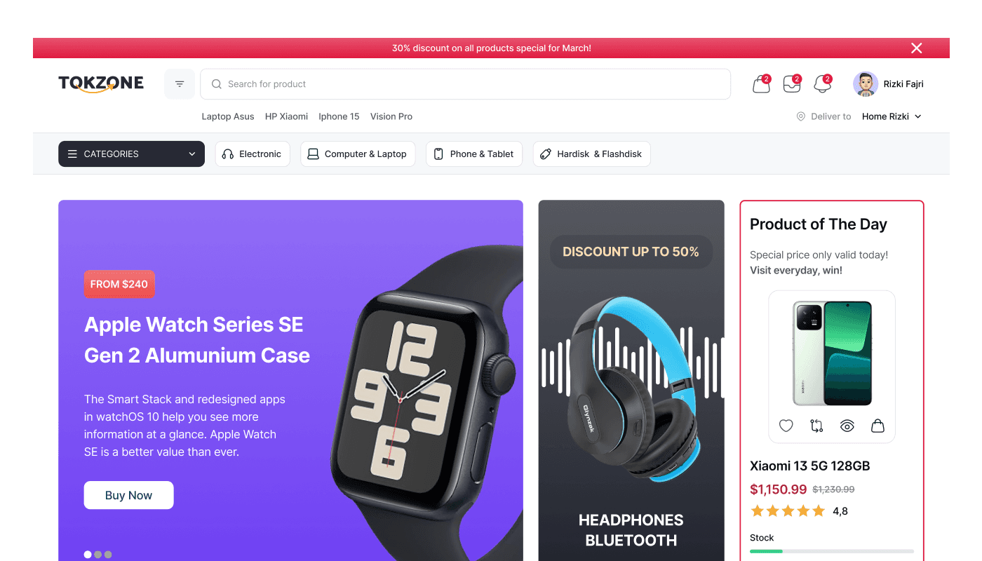Check the notification bell icon
This screenshot has height=561, width=982.
(822, 84)
